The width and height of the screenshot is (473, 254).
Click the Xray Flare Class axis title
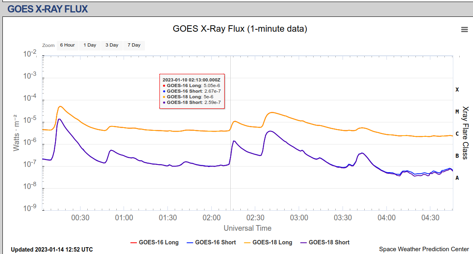click(x=465, y=133)
